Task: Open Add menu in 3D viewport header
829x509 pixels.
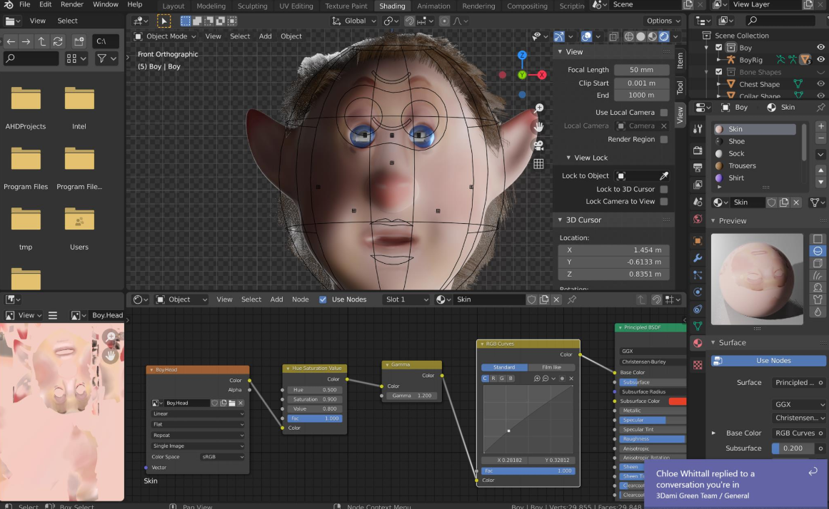Action: (266, 36)
